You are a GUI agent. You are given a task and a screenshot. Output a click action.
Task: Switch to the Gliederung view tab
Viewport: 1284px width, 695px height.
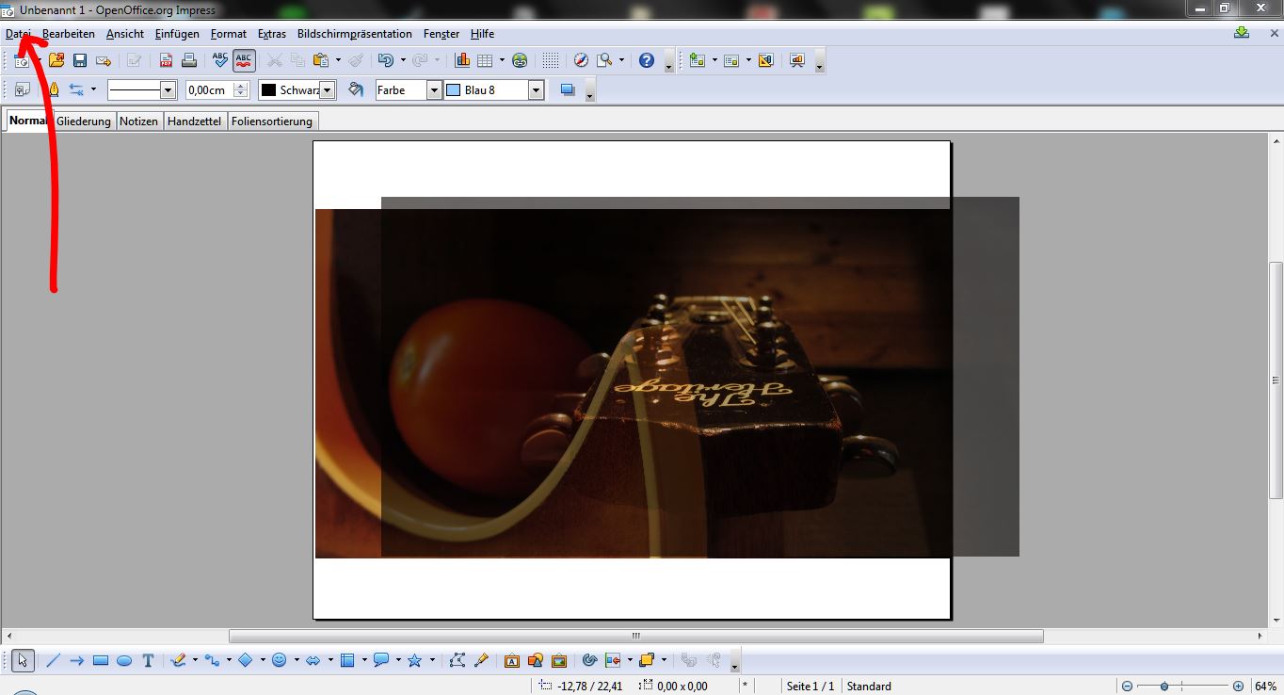pyautogui.click(x=84, y=121)
